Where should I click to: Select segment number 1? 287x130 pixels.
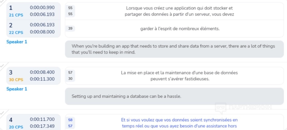pyautogui.click(x=11, y=8)
